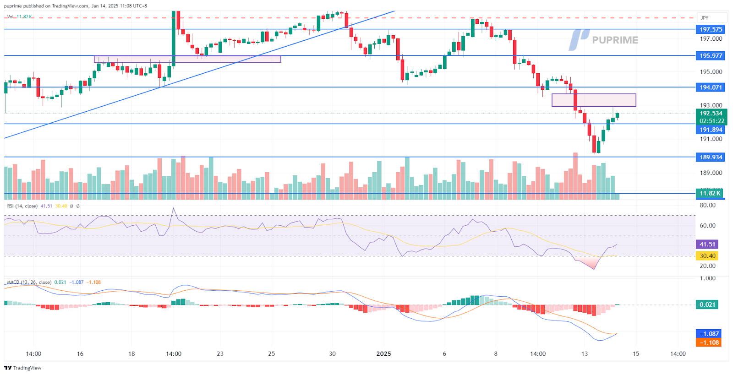Click the 80.00 level on the RSI axis
Screen dimensions: 733x375
[x=708, y=205]
